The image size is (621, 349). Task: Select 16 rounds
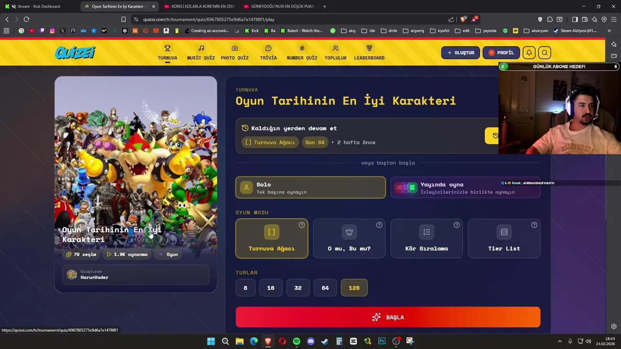271,288
